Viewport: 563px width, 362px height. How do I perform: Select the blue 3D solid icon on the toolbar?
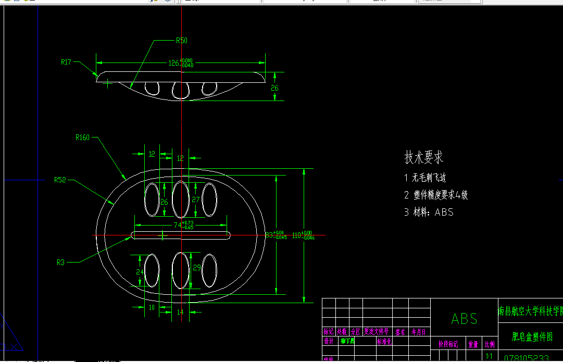pyautogui.click(x=167, y=2)
